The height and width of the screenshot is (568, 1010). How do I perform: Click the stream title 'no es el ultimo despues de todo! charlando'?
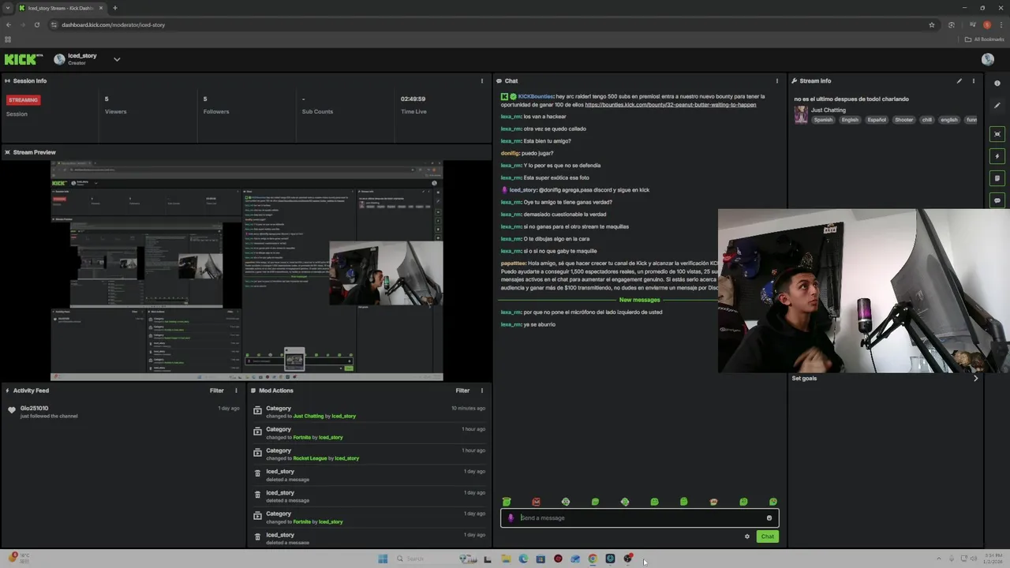(x=851, y=99)
